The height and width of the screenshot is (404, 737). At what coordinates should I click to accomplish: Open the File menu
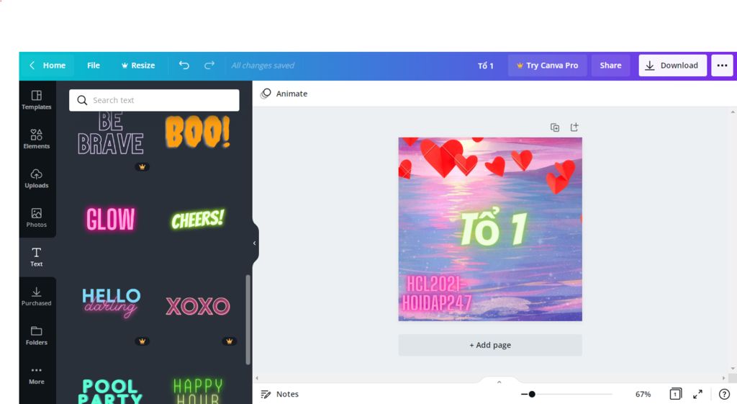[x=94, y=66]
